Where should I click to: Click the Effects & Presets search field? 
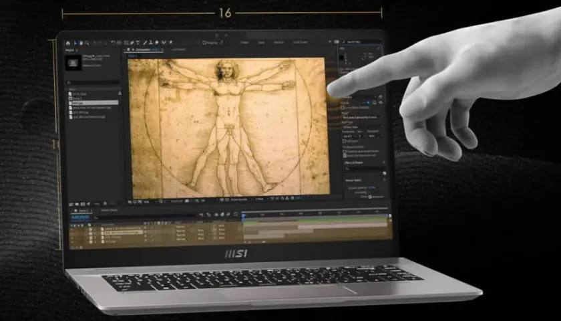click(365, 168)
